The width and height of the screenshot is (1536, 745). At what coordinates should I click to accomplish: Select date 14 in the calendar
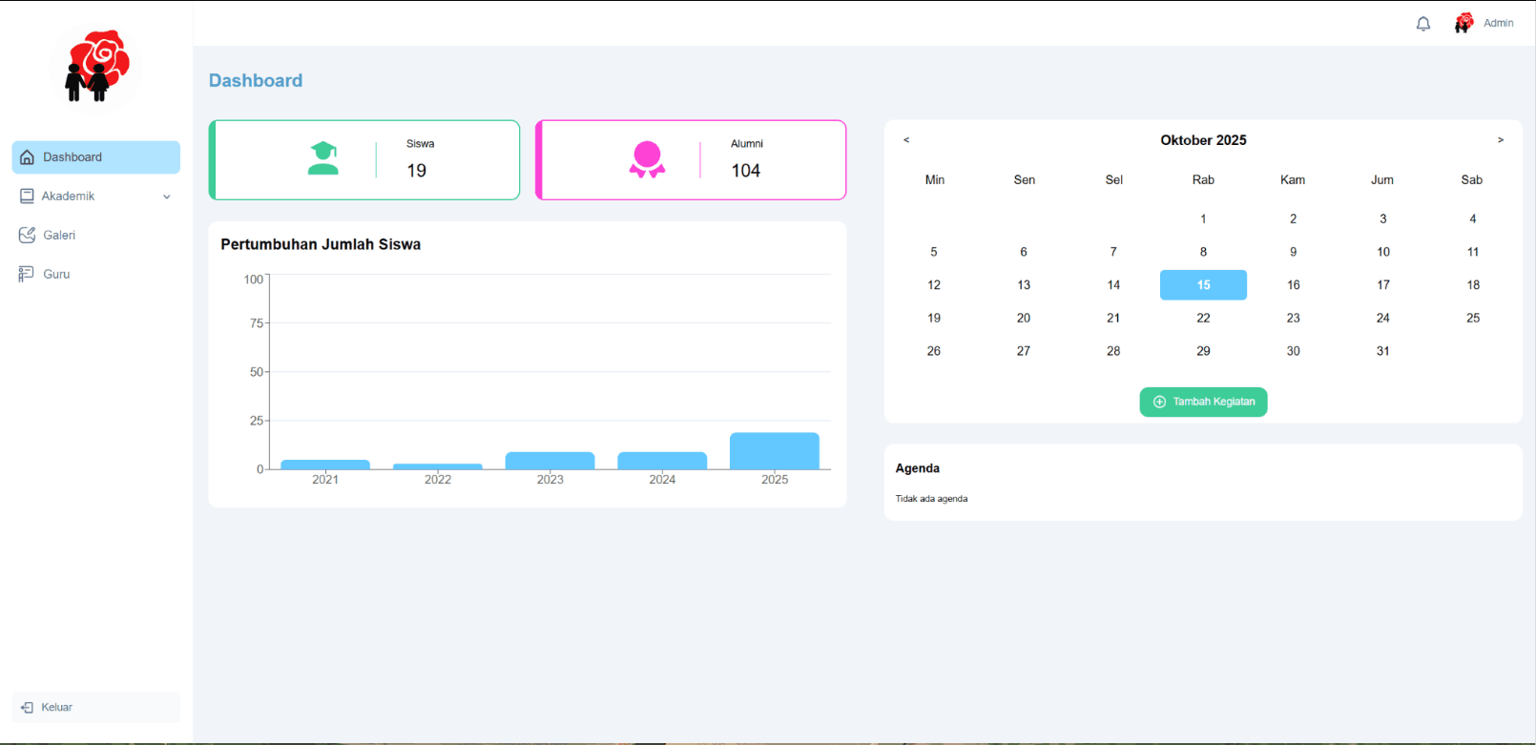coord(1113,285)
